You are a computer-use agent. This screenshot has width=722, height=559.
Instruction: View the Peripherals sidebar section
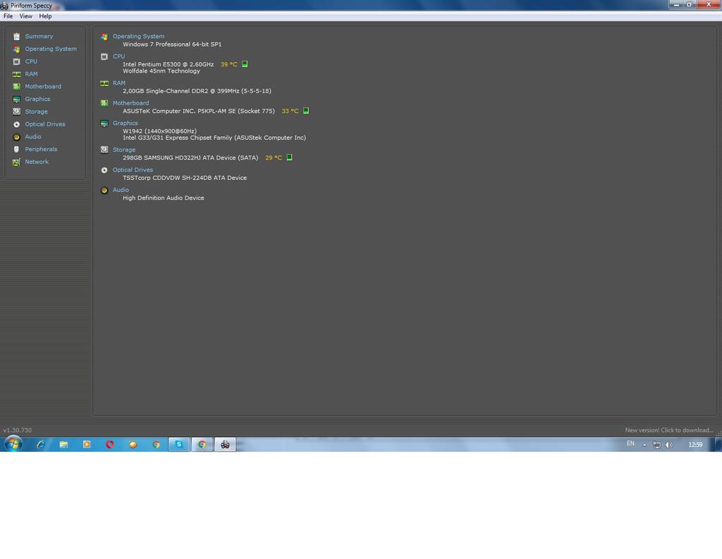41,149
